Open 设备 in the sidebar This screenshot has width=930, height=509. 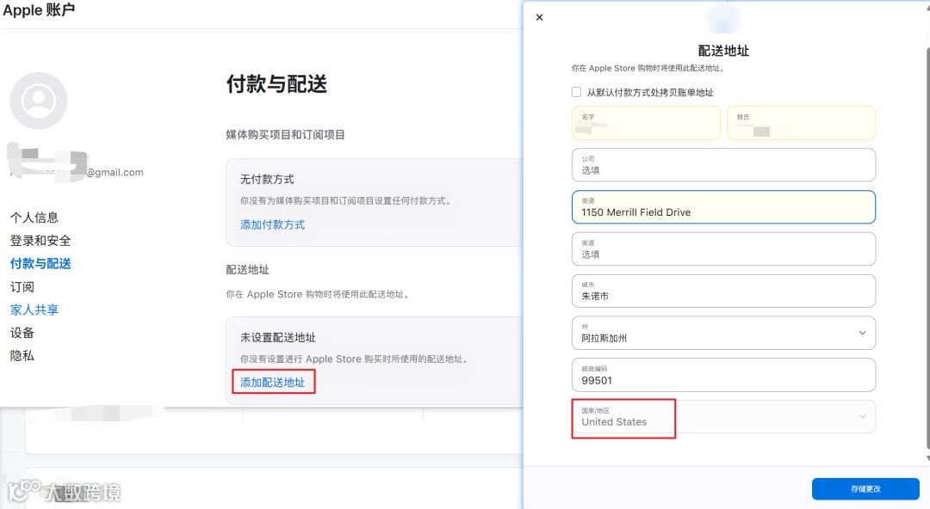[22, 333]
